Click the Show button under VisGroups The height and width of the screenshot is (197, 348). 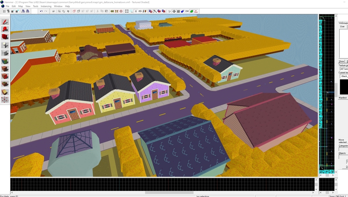[342, 61]
